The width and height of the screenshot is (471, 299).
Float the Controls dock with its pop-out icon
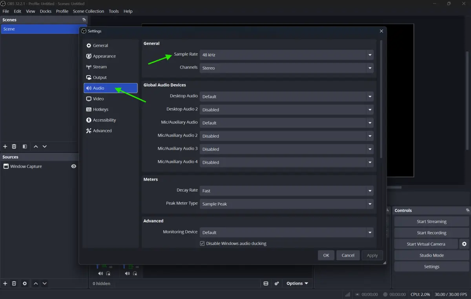[x=467, y=210]
